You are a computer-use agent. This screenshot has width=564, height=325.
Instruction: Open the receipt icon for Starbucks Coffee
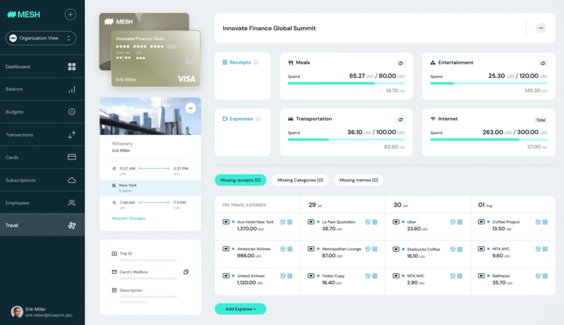(x=460, y=249)
